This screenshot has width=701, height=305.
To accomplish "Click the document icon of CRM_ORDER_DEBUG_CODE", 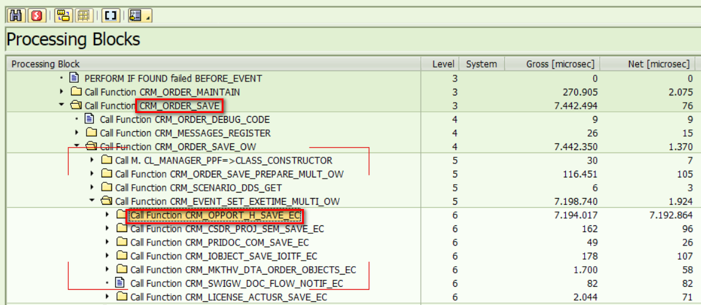I will click(90, 119).
